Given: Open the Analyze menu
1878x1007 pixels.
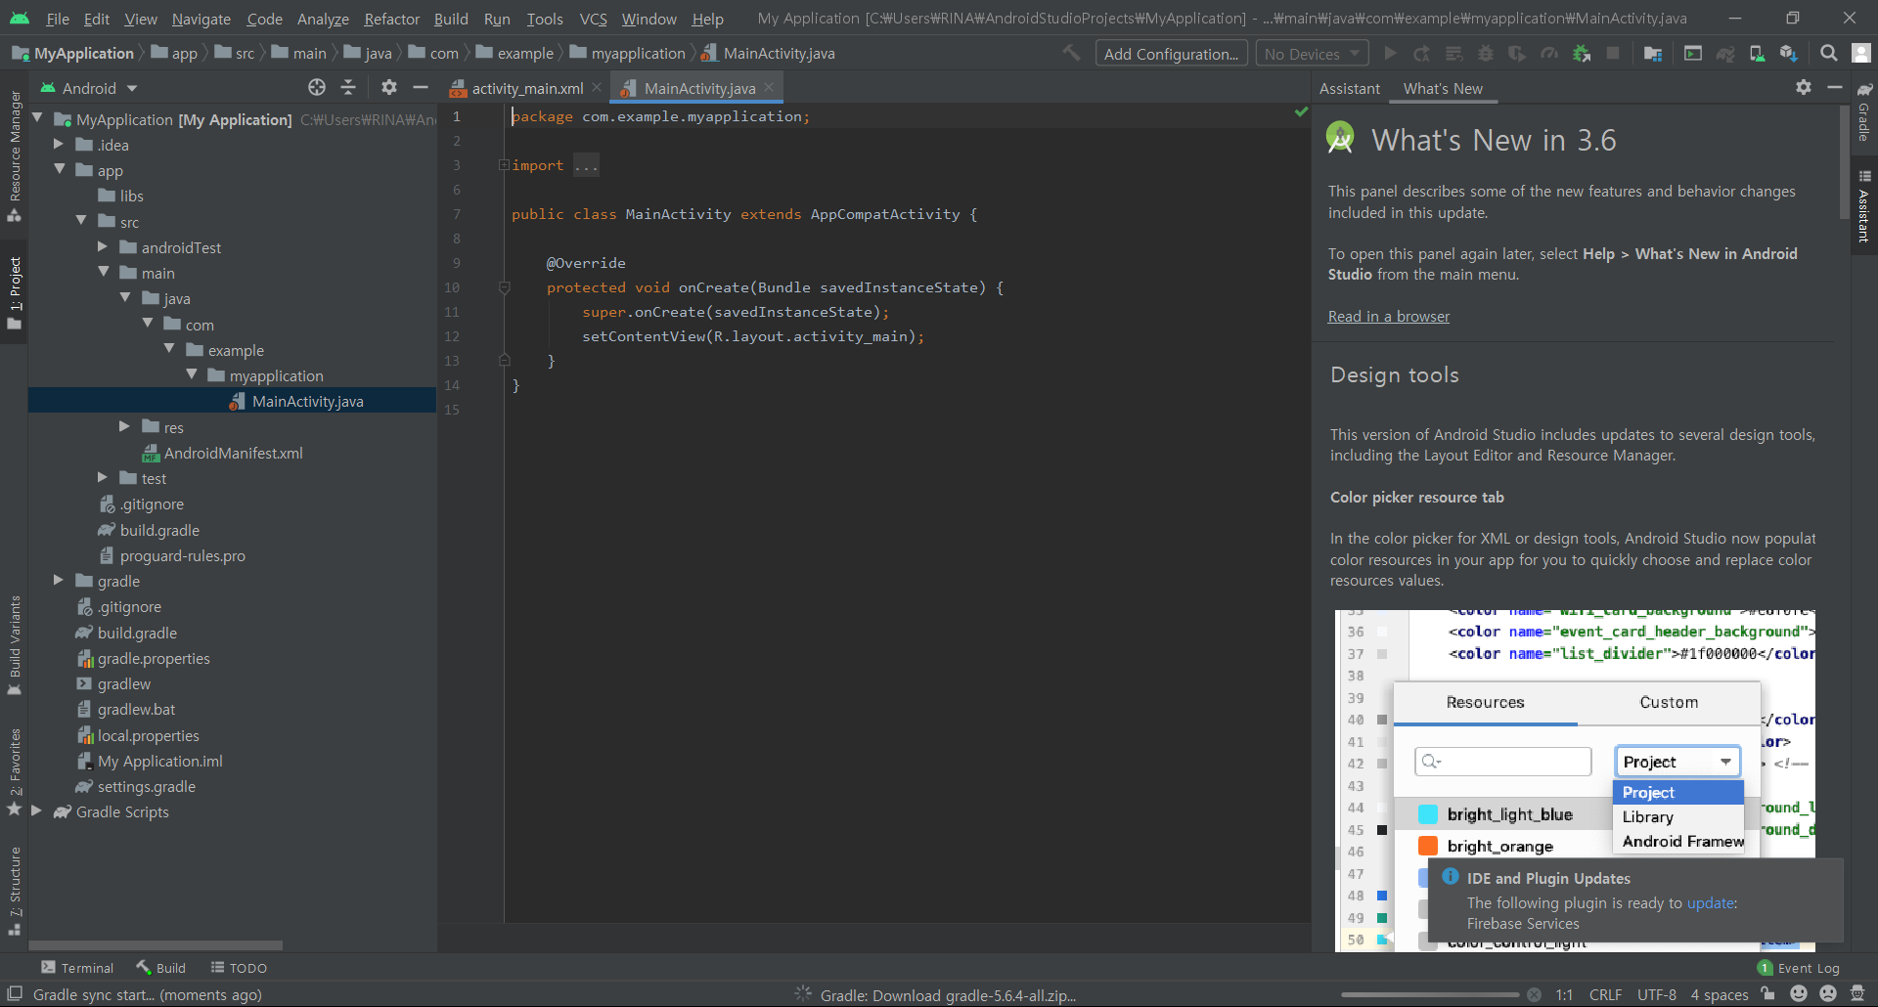Looking at the screenshot, I should click(x=323, y=19).
